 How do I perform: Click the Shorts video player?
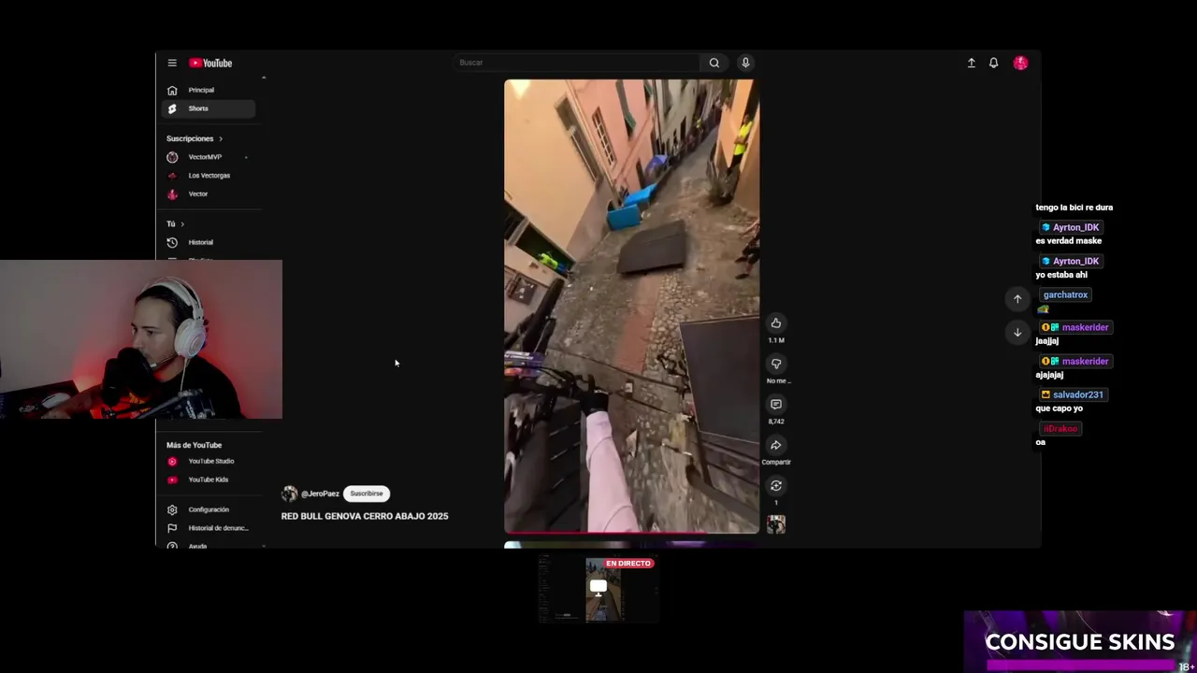(632, 306)
